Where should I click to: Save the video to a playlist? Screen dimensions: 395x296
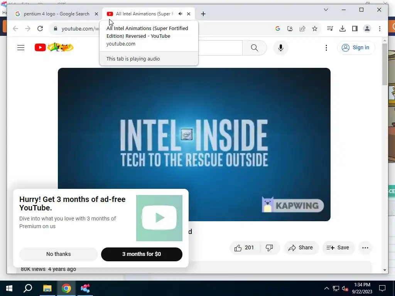[x=338, y=248]
